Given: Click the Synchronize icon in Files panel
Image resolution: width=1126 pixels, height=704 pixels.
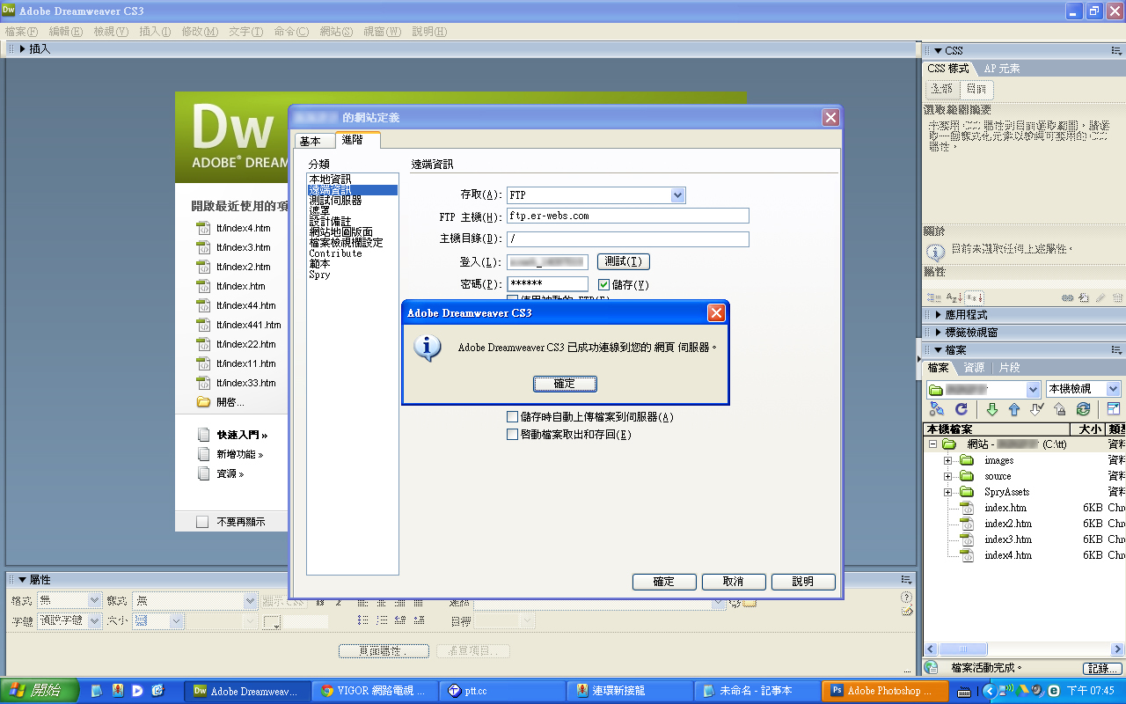Looking at the screenshot, I should click(1083, 409).
